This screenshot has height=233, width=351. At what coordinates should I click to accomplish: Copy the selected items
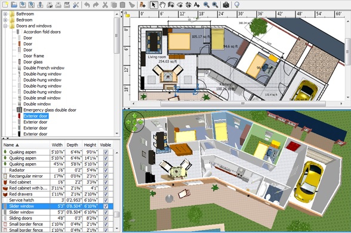[113, 4]
